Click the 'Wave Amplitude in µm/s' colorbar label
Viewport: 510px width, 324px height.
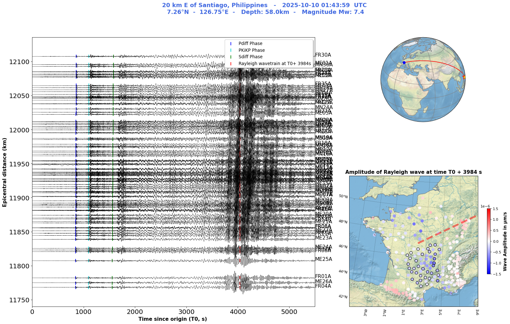pos(505,241)
